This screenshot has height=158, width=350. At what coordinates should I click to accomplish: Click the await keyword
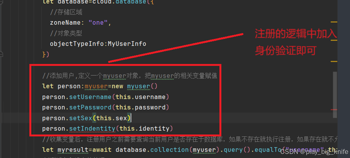[x=102, y=150]
